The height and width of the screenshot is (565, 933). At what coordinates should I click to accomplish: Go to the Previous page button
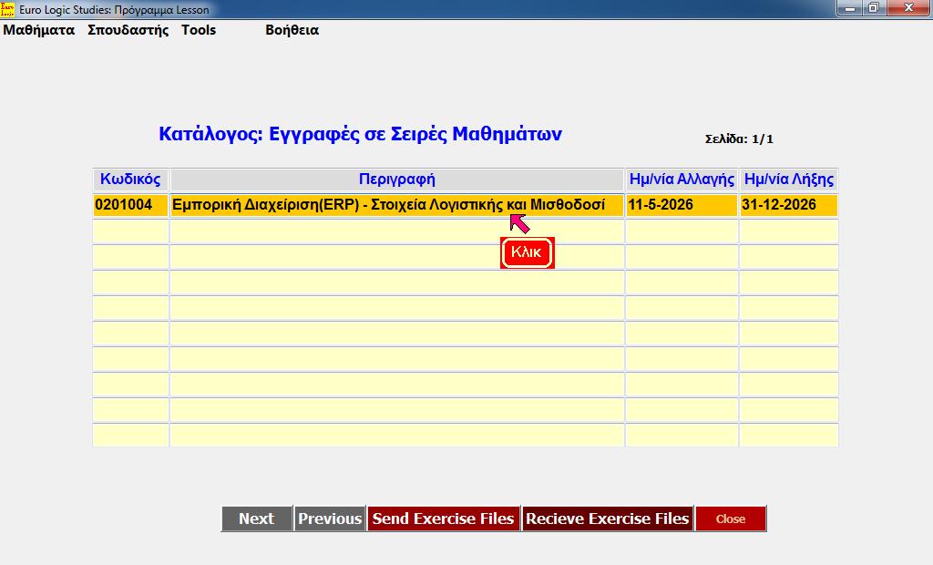pos(330,519)
